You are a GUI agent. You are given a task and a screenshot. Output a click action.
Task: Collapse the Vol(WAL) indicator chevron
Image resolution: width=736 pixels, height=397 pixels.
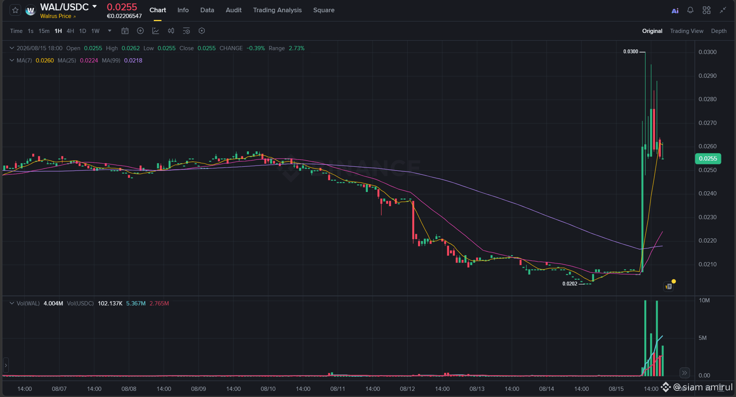coord(12,303)
